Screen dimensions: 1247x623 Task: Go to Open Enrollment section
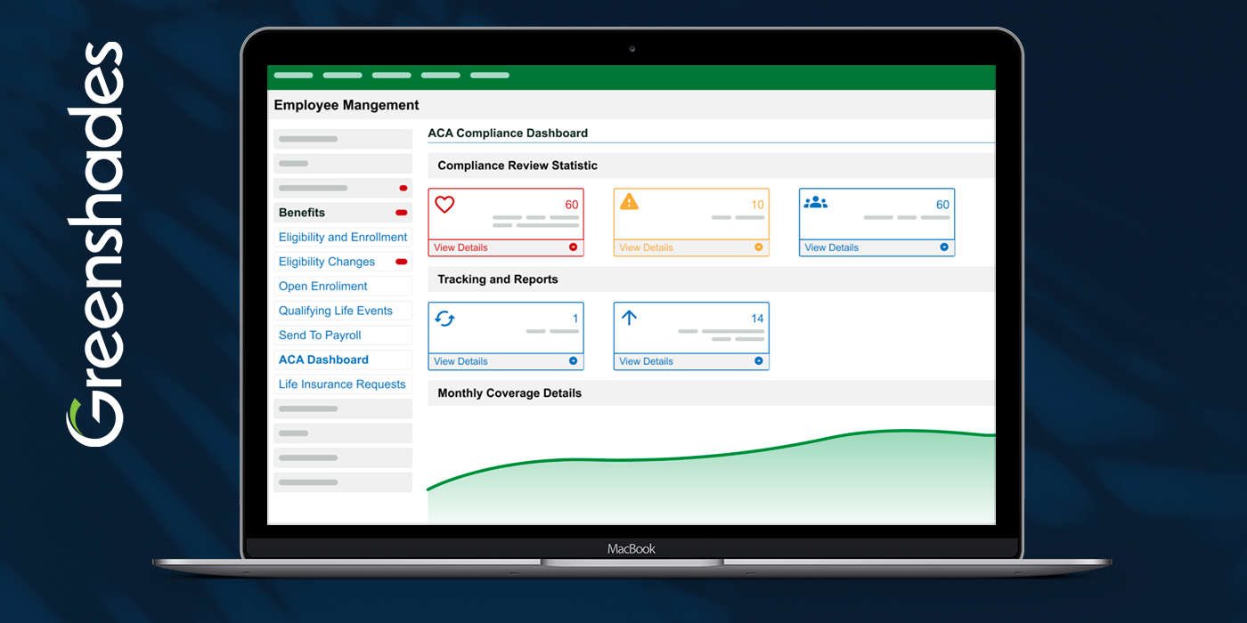(323, 287)
